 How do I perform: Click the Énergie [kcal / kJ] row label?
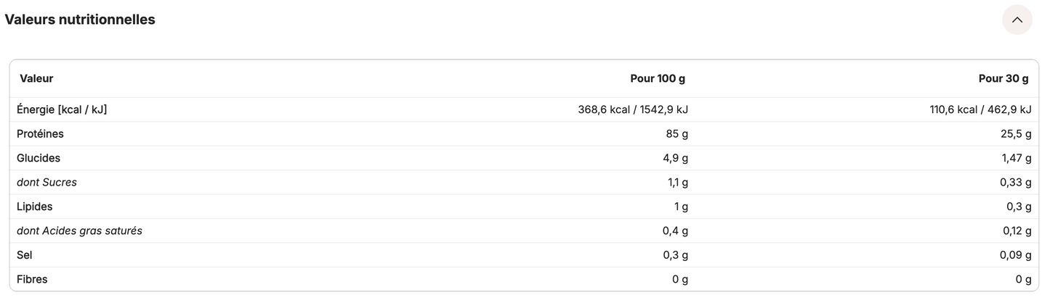point(62,109)
